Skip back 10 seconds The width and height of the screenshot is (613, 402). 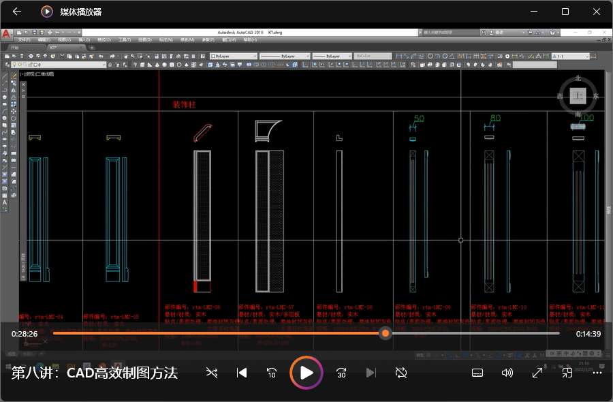click(271, 373)
